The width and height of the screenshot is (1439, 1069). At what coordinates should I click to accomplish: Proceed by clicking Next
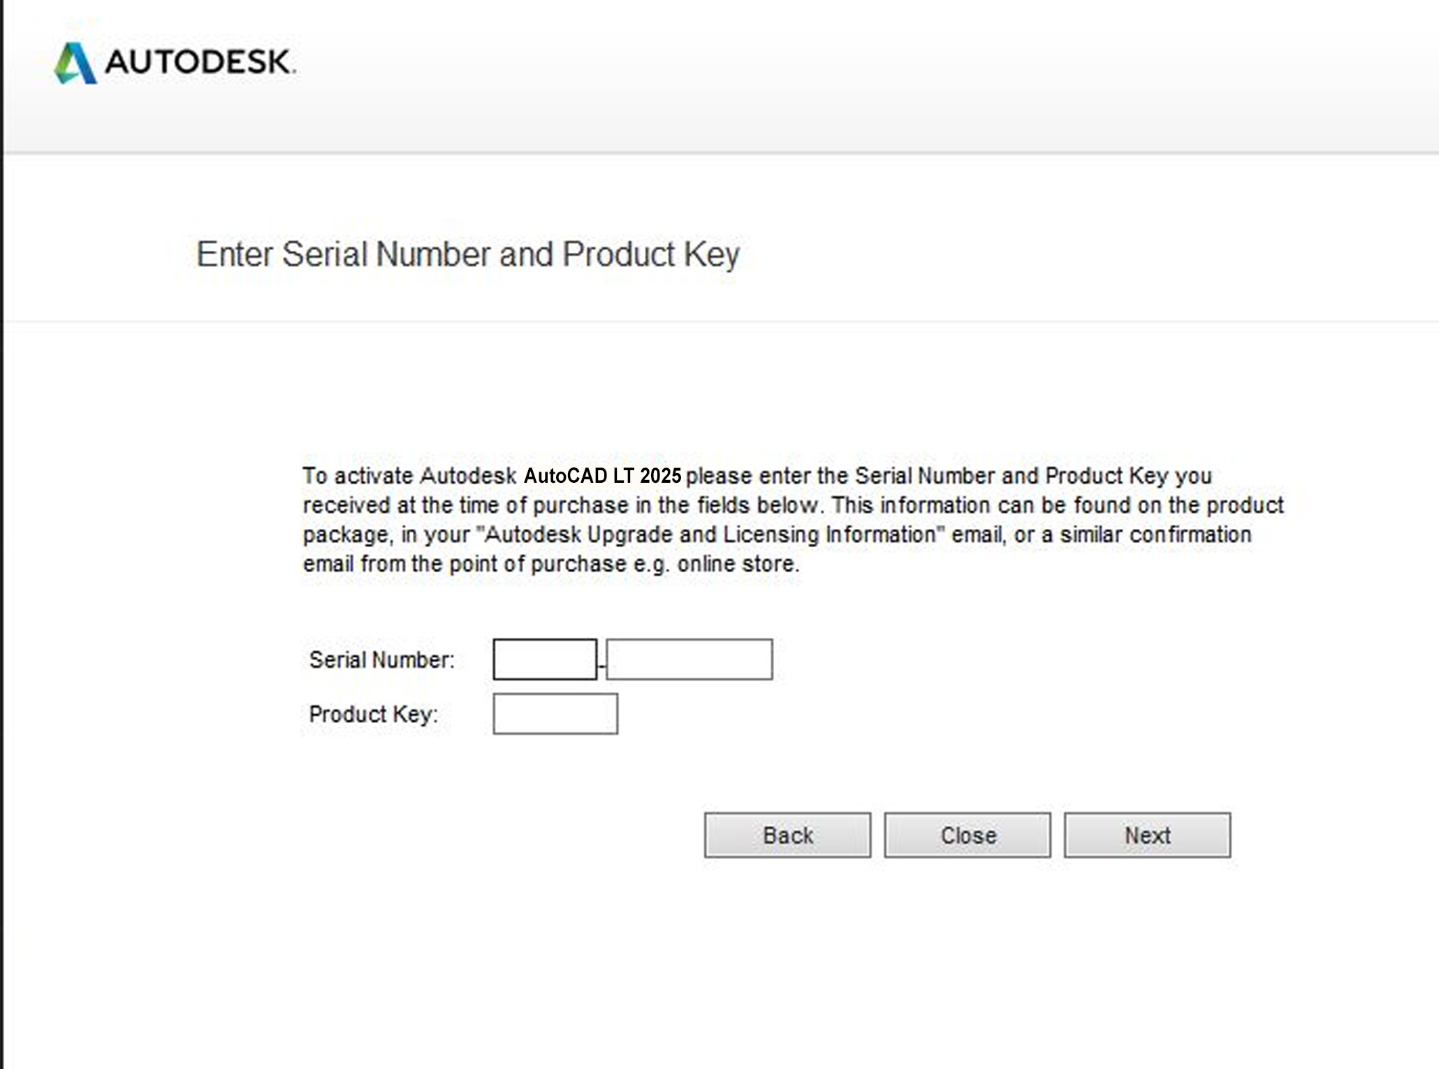pos(1147,835)
